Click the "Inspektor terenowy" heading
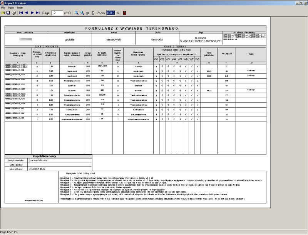308x235 pixels. tap(44, 156)
